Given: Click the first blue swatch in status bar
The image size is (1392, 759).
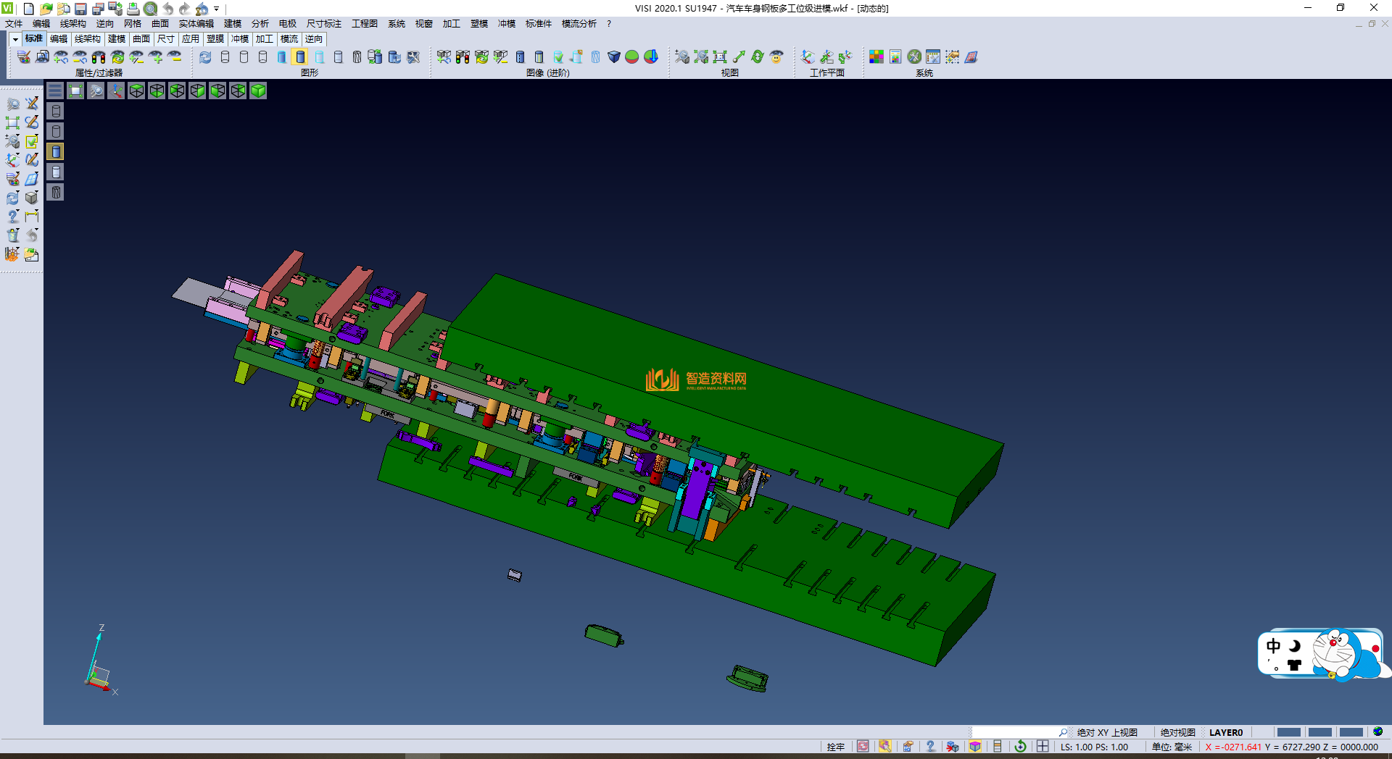Looking at the screenshot, I should tap(1288, 732).
